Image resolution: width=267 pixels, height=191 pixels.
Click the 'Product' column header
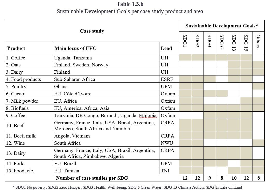(16, 48)
